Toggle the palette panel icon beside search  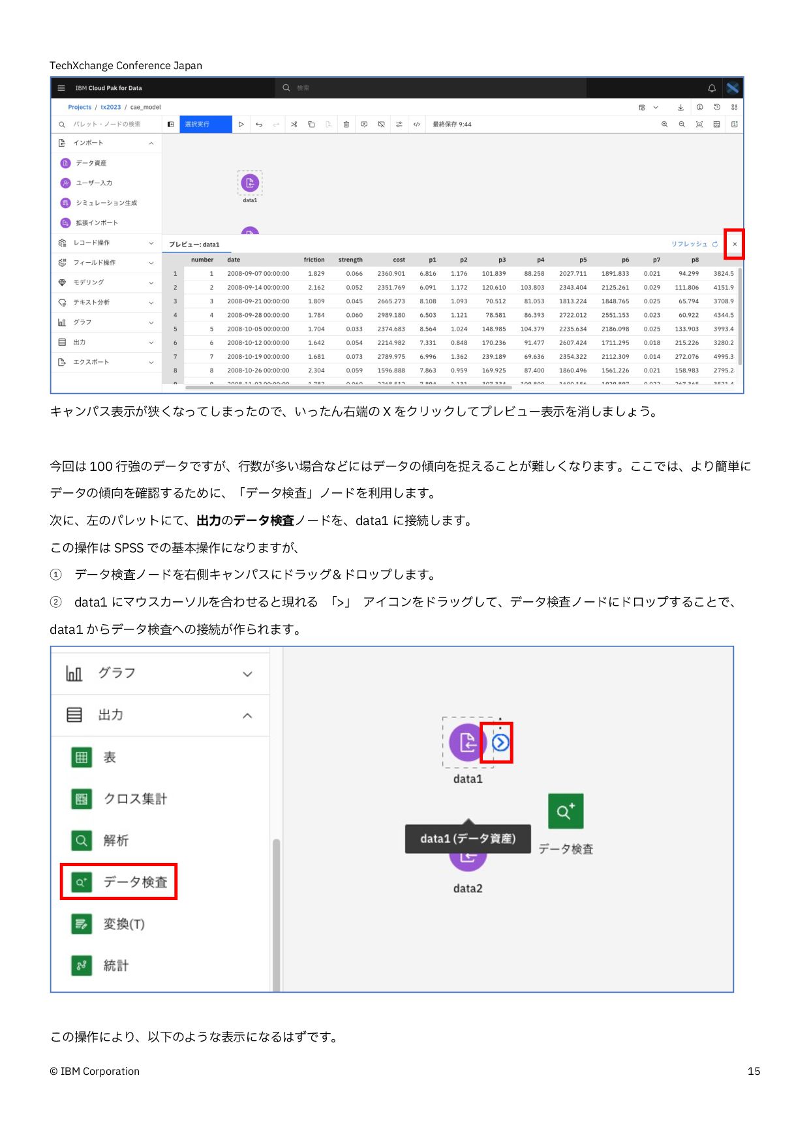click(171, 125)
